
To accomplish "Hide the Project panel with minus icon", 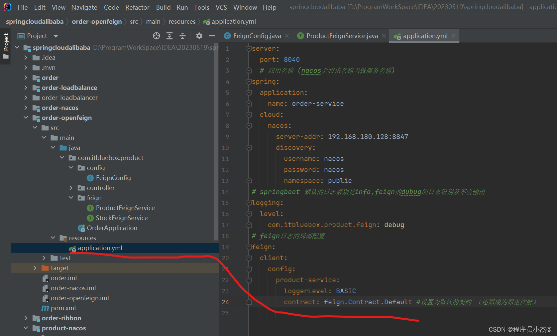I will (x=212, y=36).
